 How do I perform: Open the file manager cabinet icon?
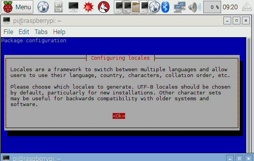(58, 7)
